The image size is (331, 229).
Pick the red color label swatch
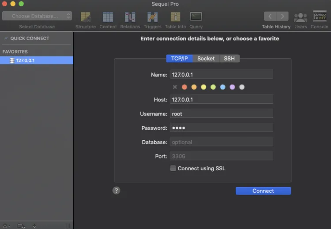coord(184,87)
